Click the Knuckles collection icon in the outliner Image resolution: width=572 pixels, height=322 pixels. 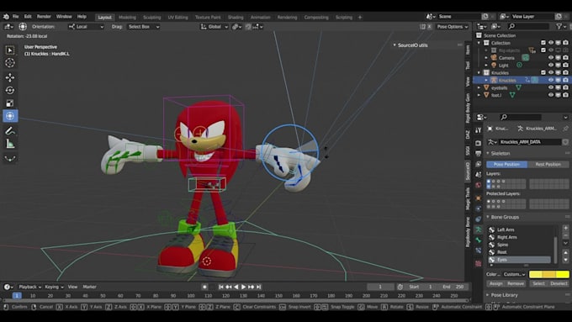[x=486, y=72]
